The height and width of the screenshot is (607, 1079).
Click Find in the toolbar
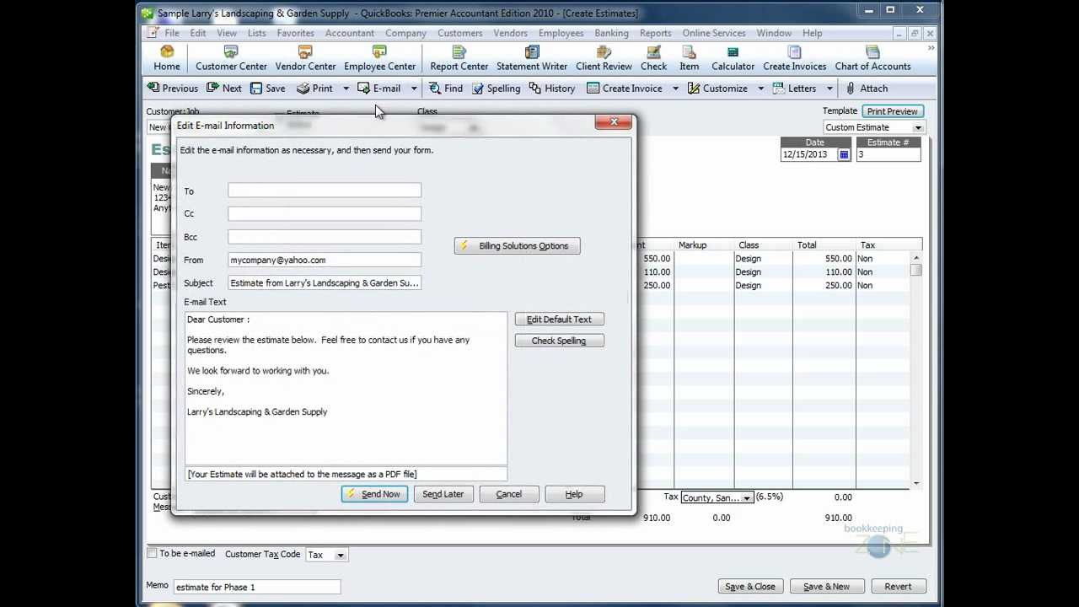pyautogui.click(x=446, y=88)
